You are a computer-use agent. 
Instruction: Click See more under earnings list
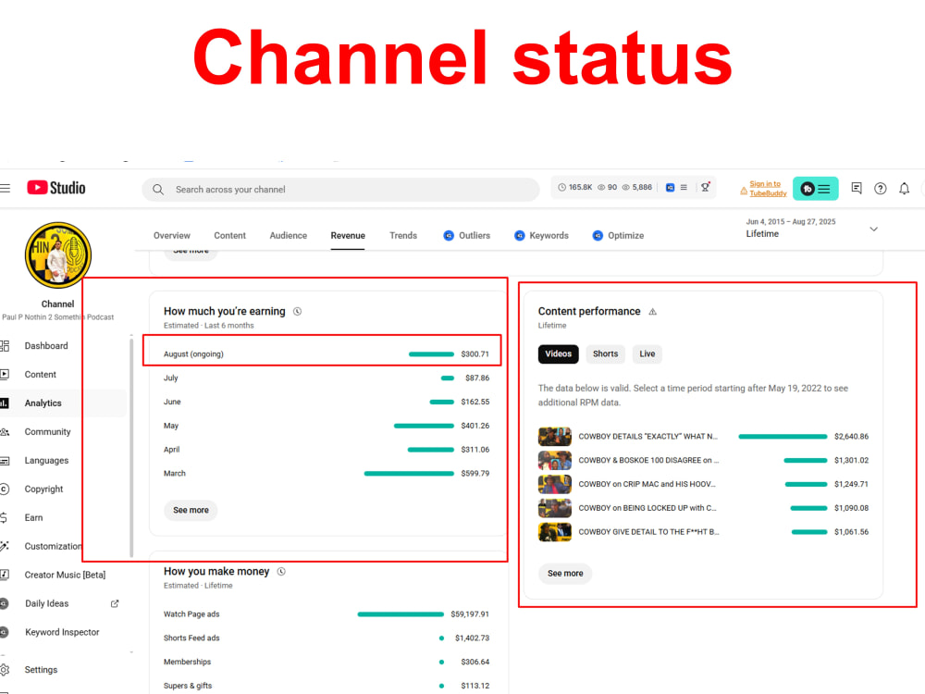coord(191,511)
